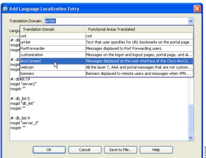Image resolution: width=206 pixels, height=158 pixels.
Task: Click the Functional Areas Translated column header
Action: click(139, 29)
